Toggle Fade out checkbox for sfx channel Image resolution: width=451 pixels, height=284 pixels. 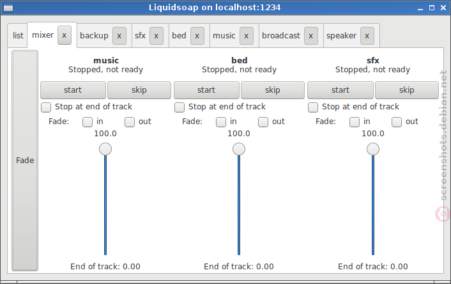(396, 122)
